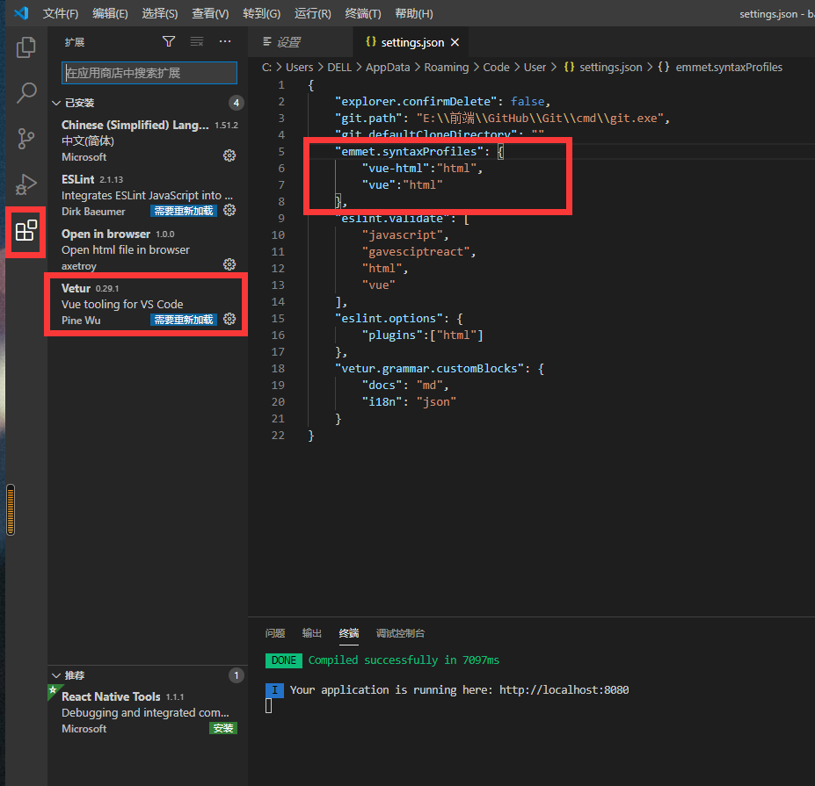
Task: Click line number 9 in the gutter
Action: pos(281,219)
